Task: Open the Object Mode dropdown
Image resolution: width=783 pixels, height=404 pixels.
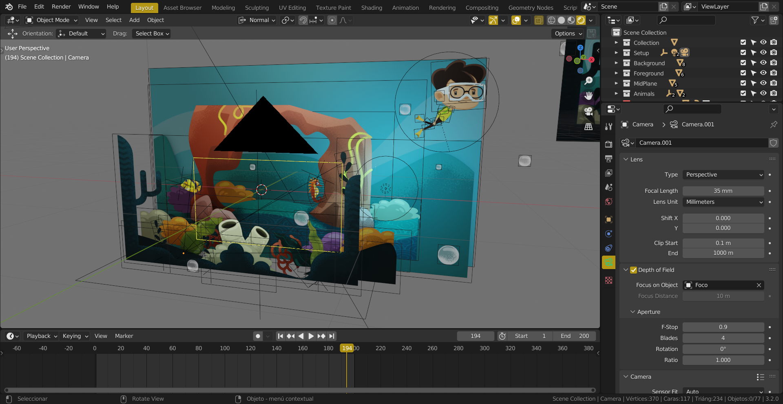Action: pos(51,20)
